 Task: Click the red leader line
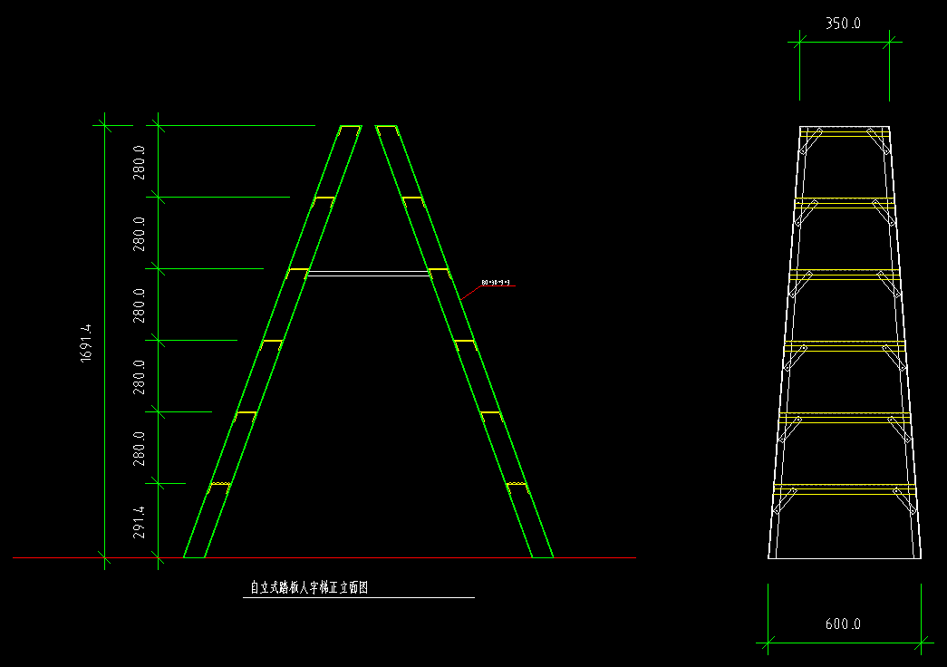click(469, 293)
